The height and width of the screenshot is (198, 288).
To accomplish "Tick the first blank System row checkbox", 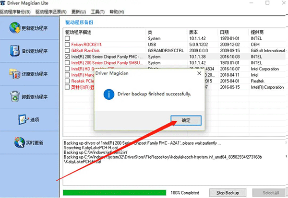I will (x=67, y=38).
